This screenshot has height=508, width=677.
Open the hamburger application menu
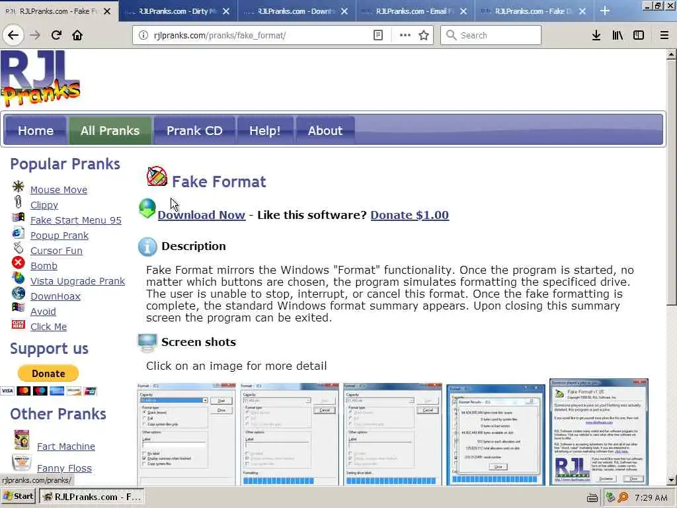(664, 35)
